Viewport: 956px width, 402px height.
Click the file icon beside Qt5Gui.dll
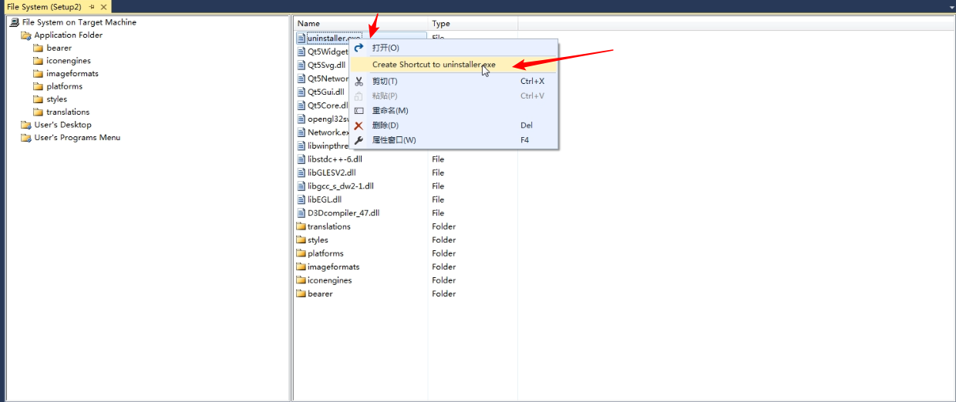(301, 92)
